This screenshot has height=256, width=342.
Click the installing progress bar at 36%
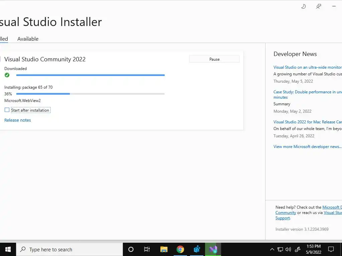tap(91, 94)
